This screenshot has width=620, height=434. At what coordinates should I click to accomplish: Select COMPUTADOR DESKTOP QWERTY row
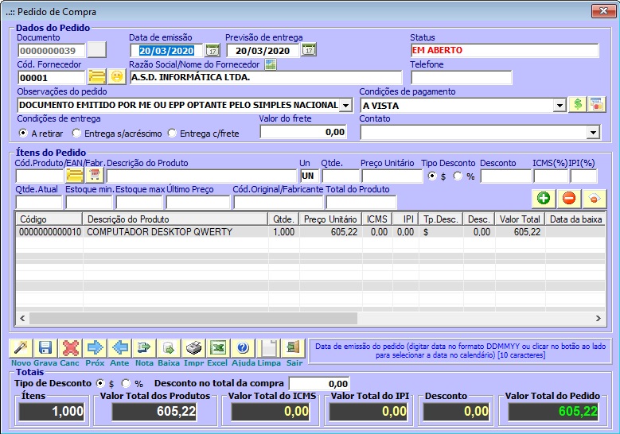pos(310,232)
